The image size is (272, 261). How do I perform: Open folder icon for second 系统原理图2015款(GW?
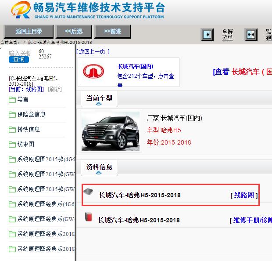[12, 189]
